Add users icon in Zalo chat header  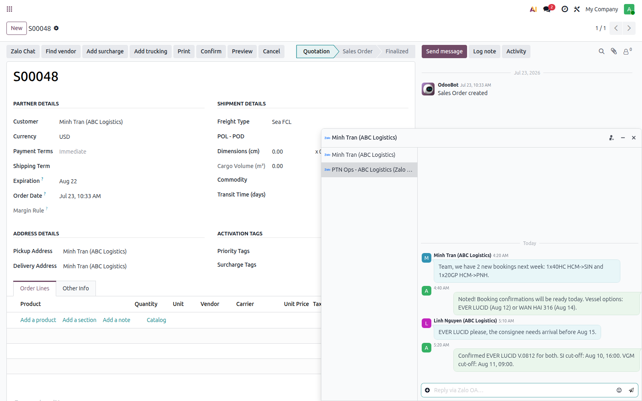tap(611, 138)
